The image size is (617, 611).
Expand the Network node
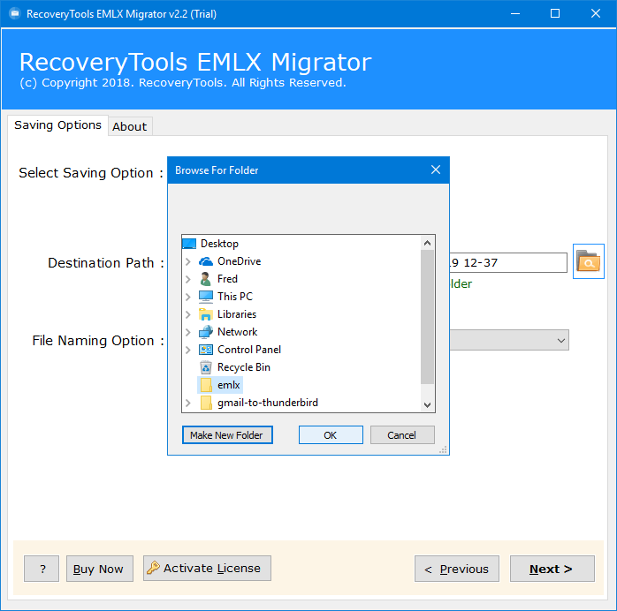pos(188,332)
